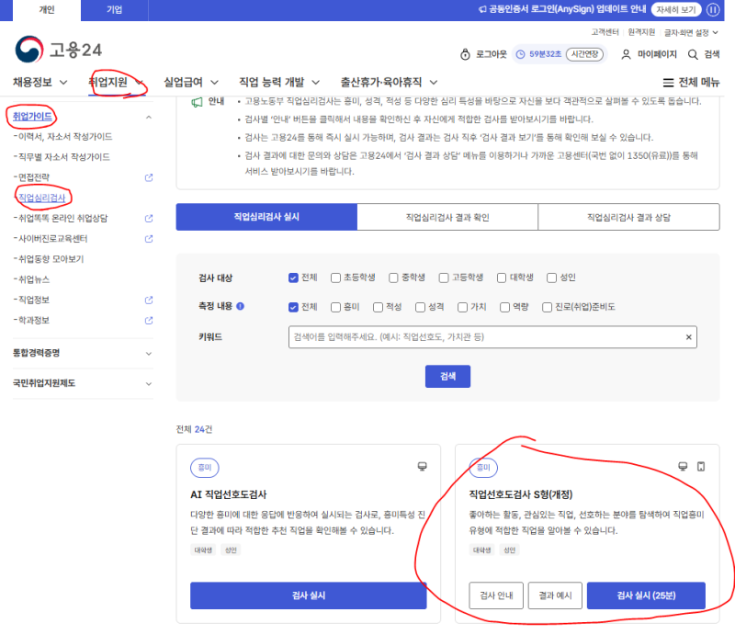Check the 초등학생 checkbox

click(335, 278)
